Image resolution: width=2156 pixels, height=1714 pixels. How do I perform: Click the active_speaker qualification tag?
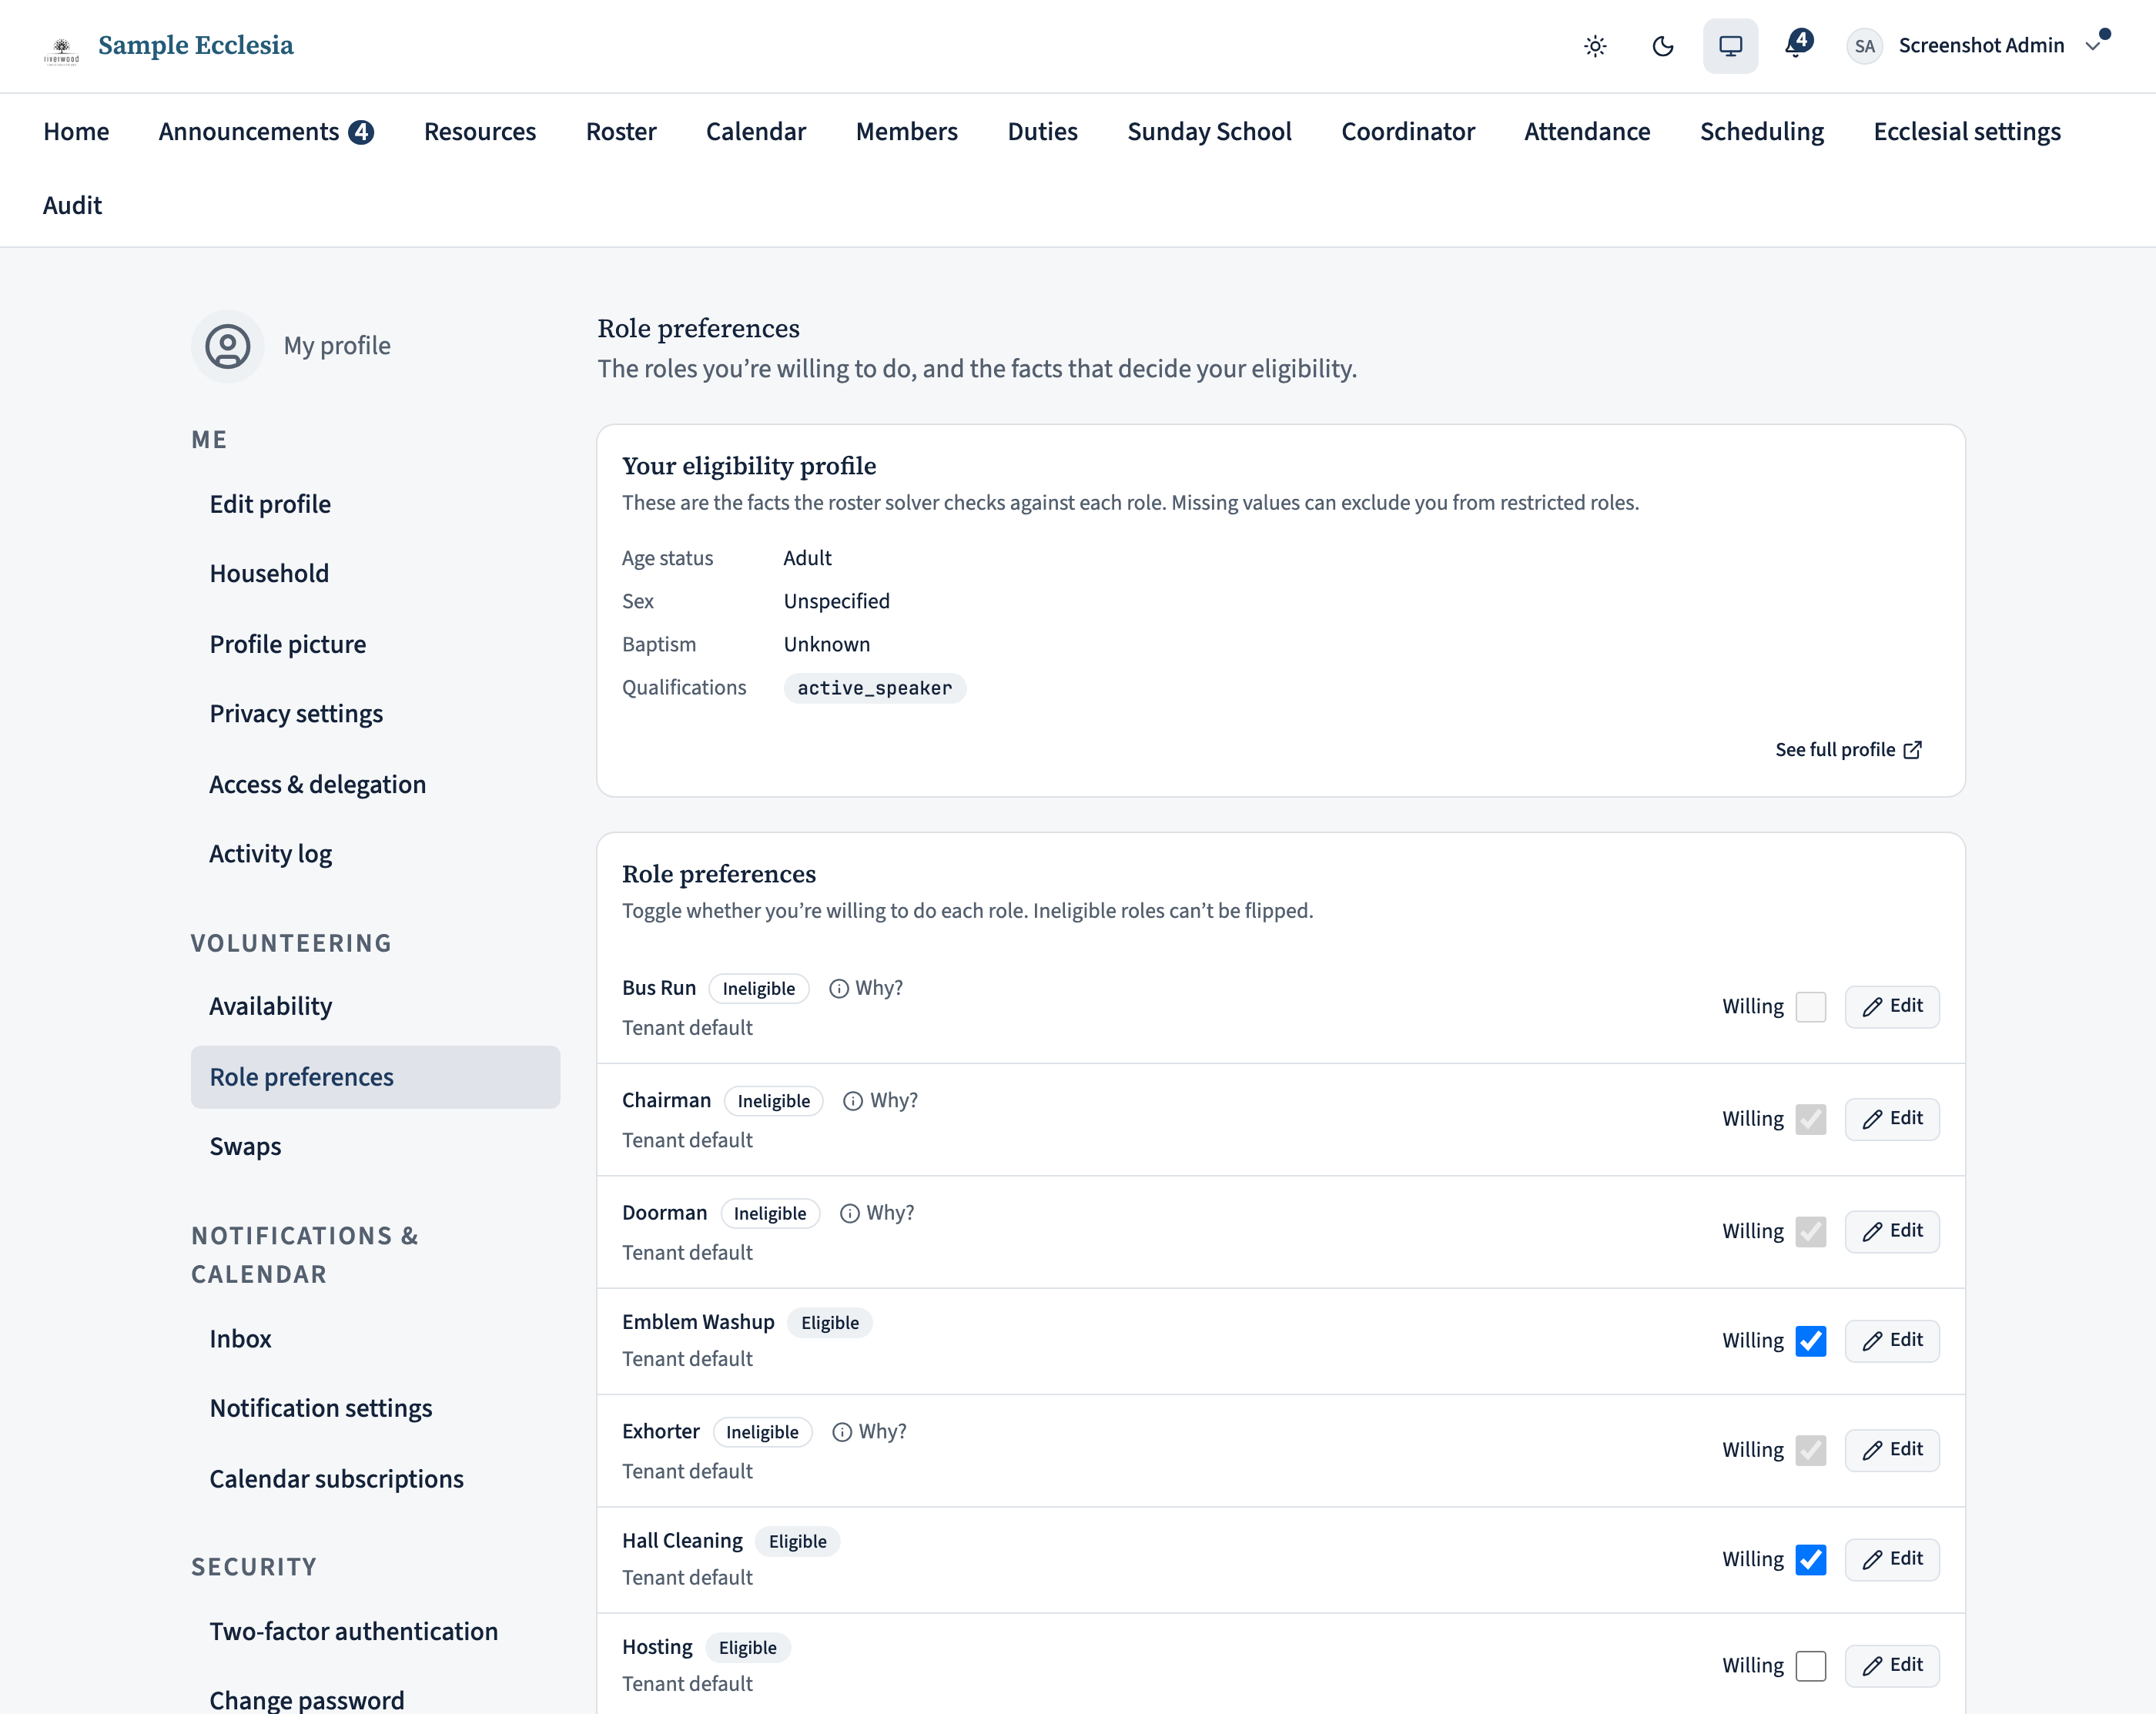tap(874, 688)
